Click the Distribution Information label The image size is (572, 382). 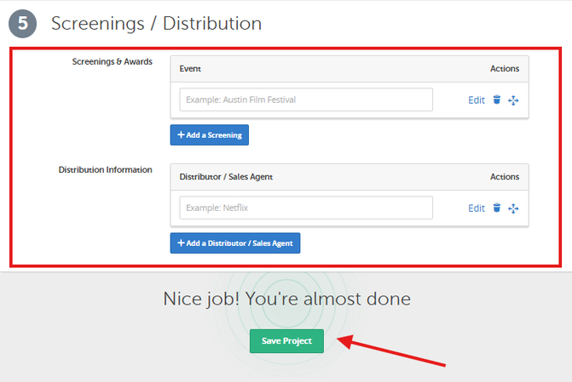(x=105, y=170)
